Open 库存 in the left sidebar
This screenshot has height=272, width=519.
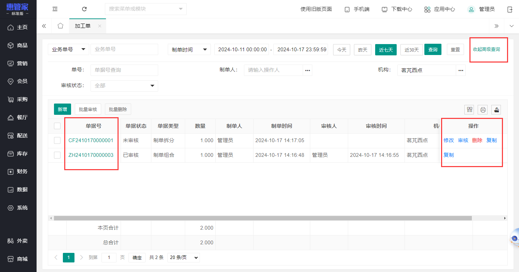pos(18,154)
